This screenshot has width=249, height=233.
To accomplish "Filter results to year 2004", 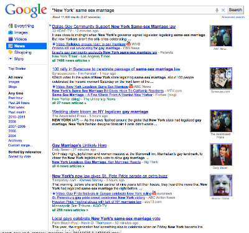I will (12, 136).
